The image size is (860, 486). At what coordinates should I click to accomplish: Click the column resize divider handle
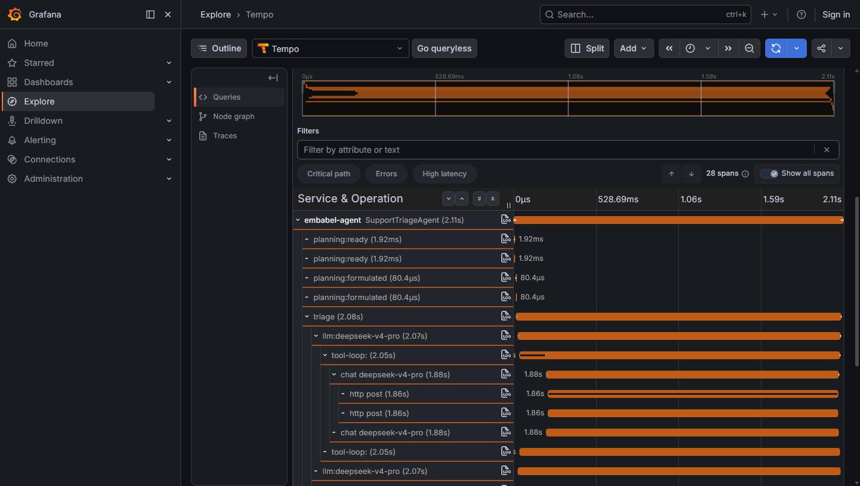click(509, 205)
